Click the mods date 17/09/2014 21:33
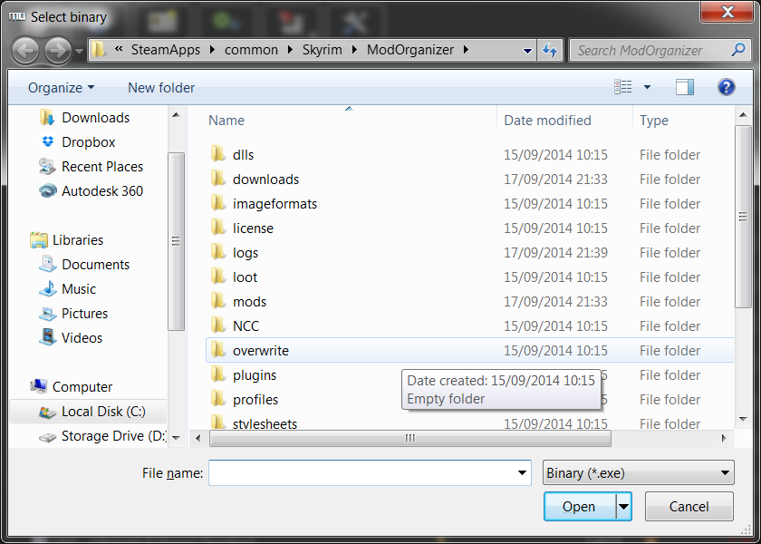 point(555,302)
